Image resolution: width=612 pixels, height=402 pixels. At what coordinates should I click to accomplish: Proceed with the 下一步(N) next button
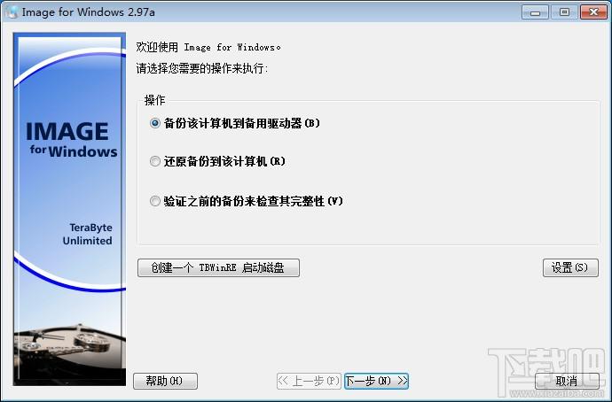(x=376, y=381)
